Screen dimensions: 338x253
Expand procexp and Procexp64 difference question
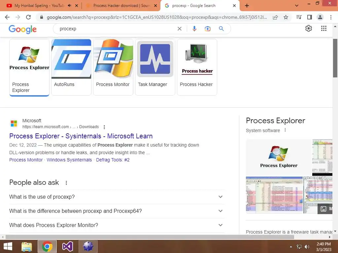click(x=117, y=211)
